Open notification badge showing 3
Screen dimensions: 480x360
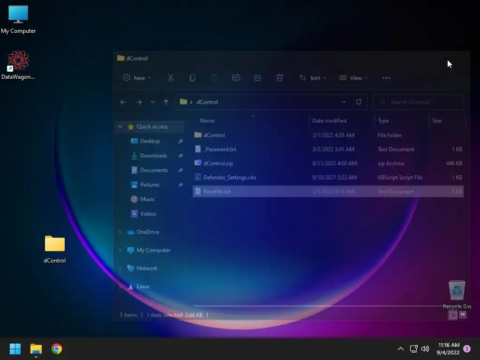click(x=467, y=349)
